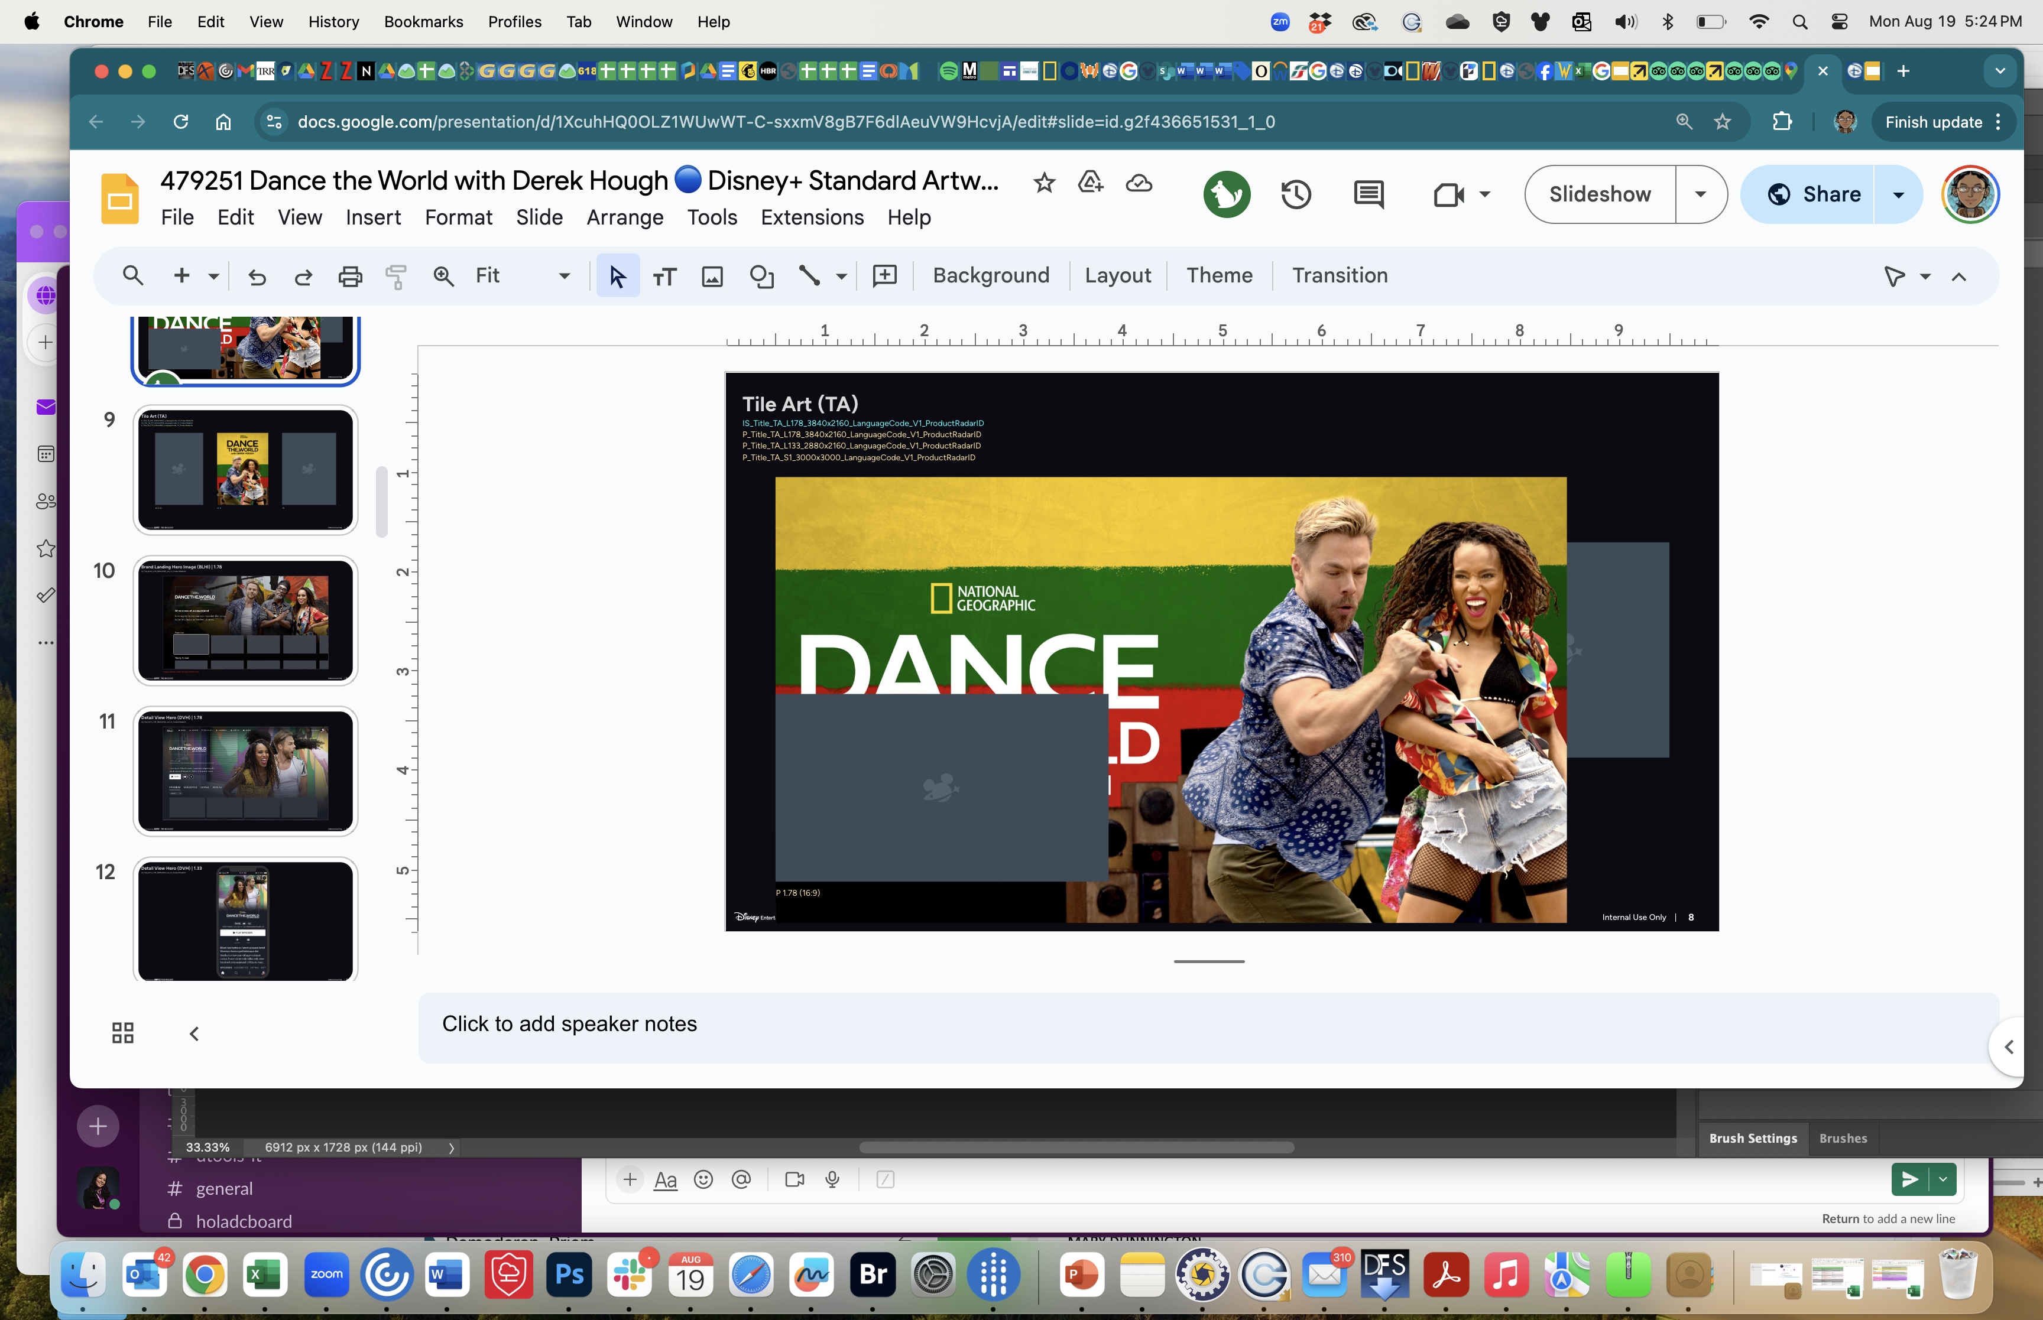This screenshot has height=1320, width=2043.
Task: Star the presentation document
Action: tap(1043, 183)
